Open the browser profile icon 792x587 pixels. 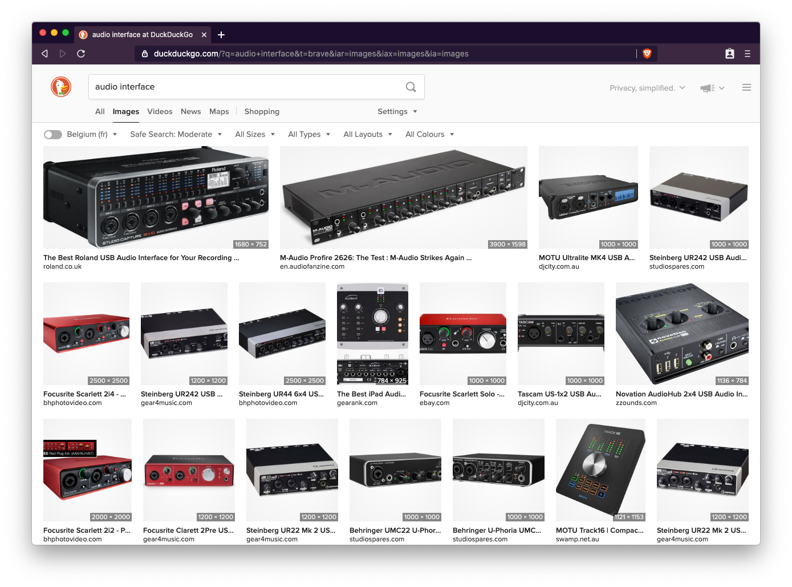730,54
